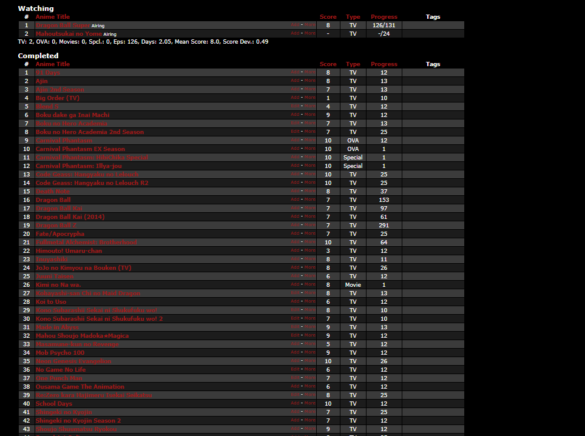585x436 pixels.
Task: Open the Koi to Uso title link
Action: 51,302
